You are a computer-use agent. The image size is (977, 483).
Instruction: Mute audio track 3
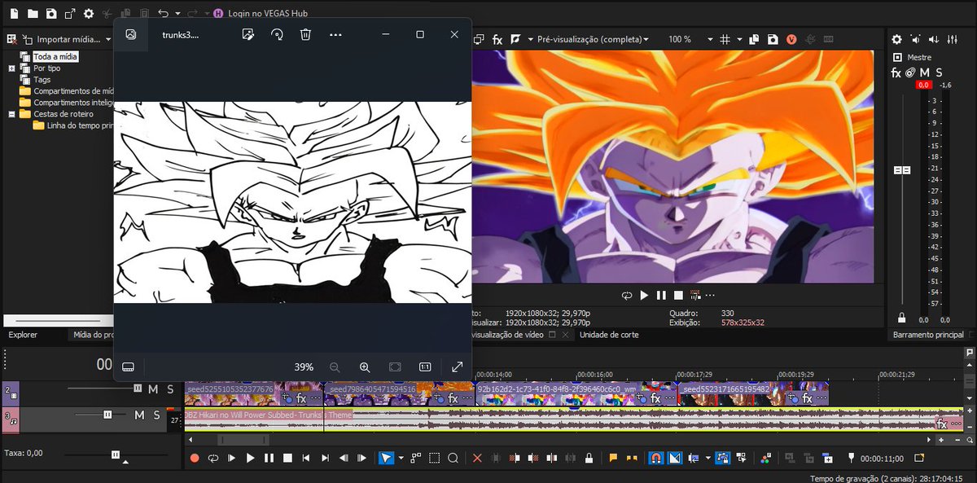tap(139, 415)
